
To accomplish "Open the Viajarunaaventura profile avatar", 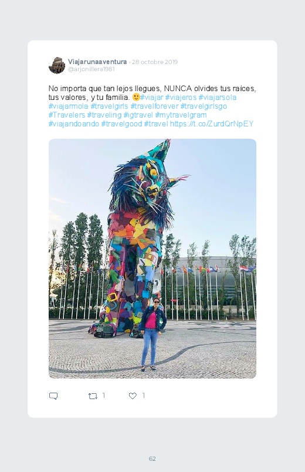I will click(x=57, y=65).
